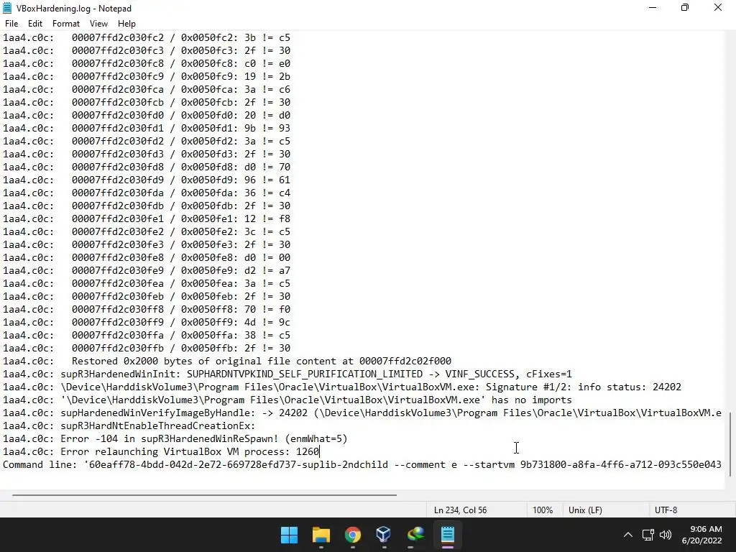Click the line ending '0x0050fc9: 19 != 2b'

tap(147, 76)
